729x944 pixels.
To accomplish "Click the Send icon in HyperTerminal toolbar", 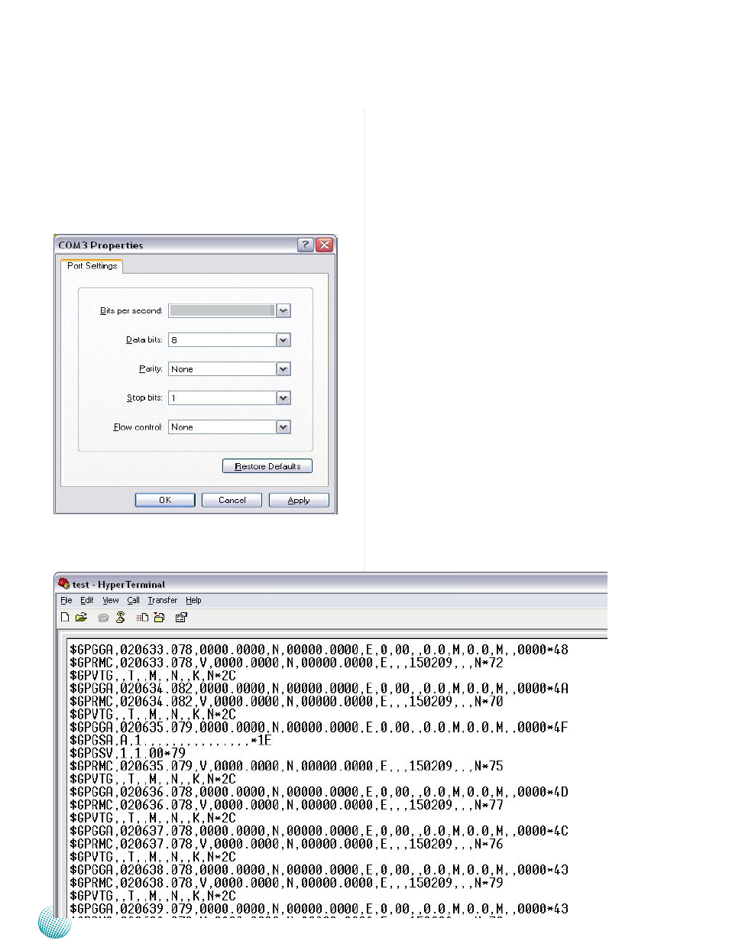I will (142, 617).
